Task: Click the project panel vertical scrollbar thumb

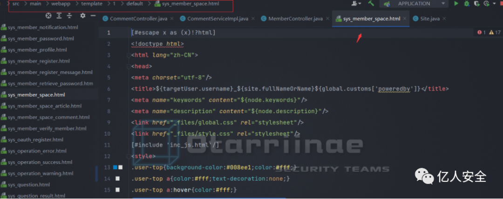Action: click(x=96, y=173)
